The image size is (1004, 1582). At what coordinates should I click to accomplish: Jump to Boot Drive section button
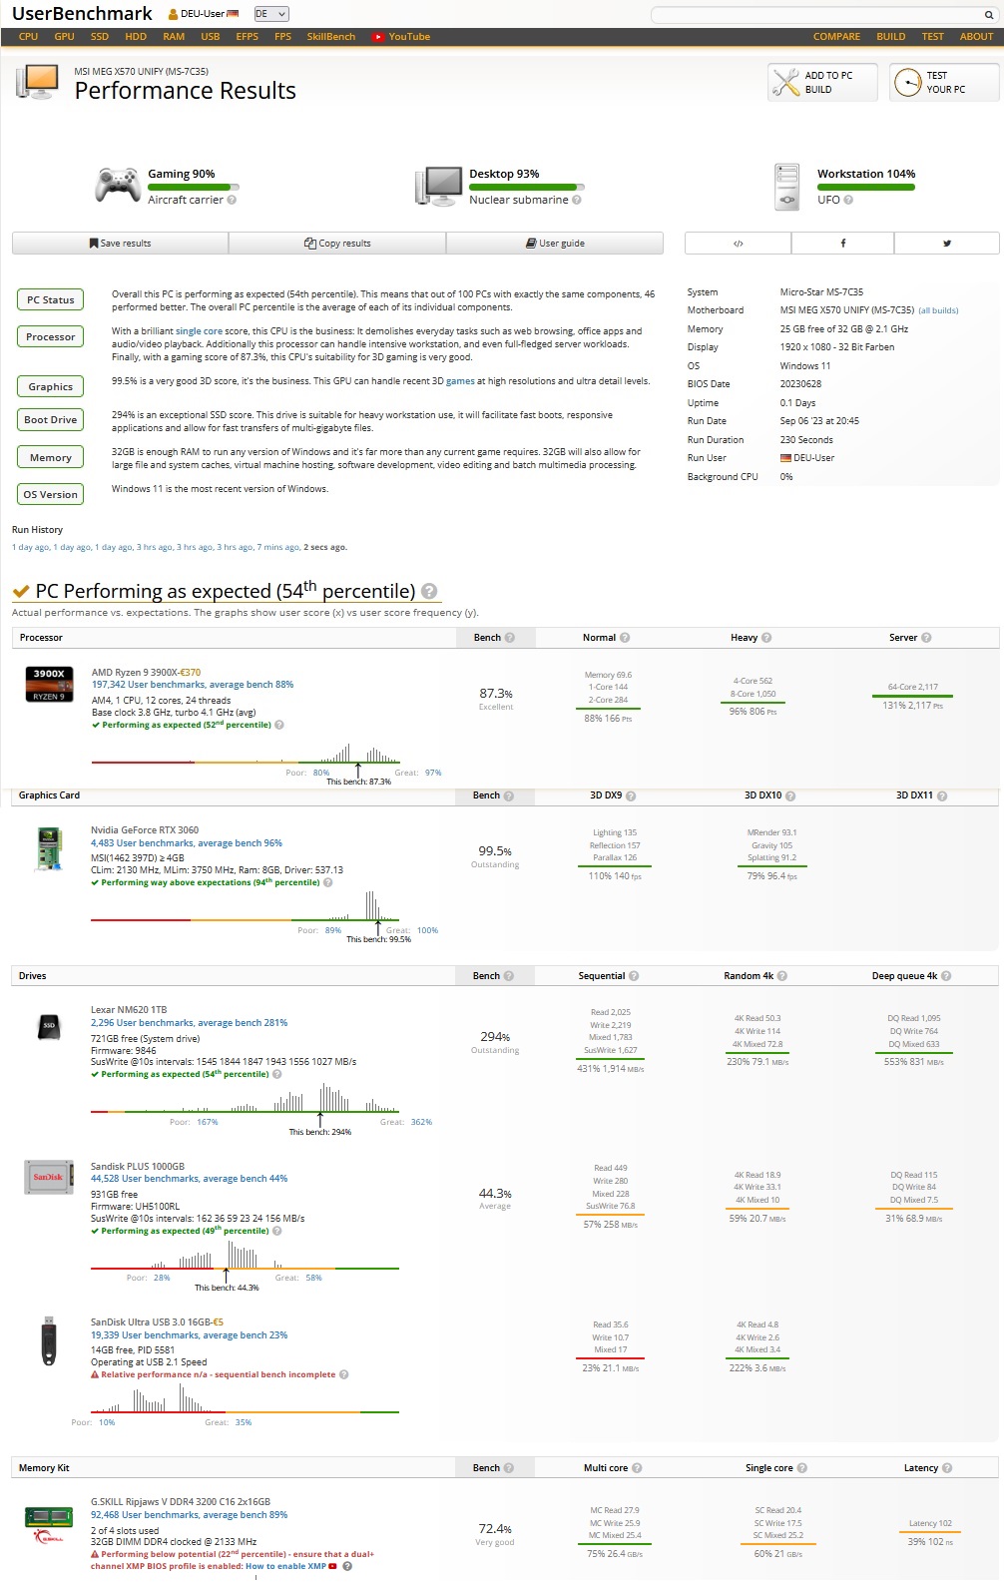click(50, 419)
